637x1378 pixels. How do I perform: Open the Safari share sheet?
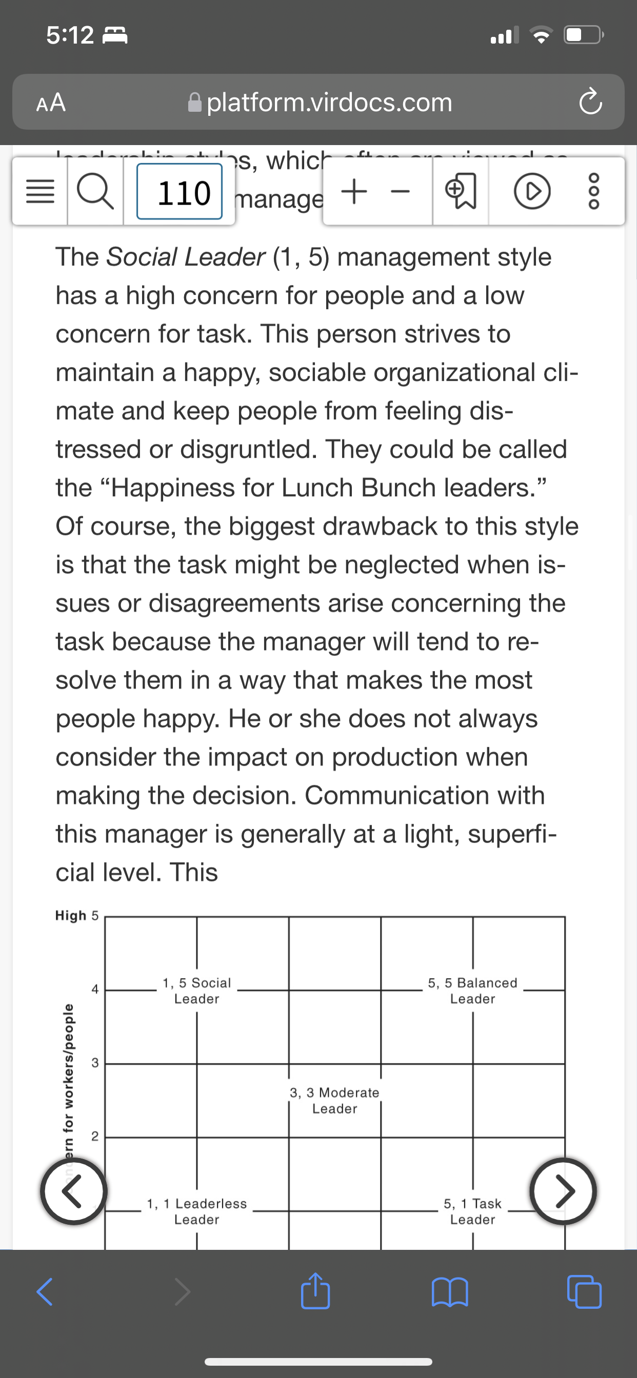(x=315, y=1290)
